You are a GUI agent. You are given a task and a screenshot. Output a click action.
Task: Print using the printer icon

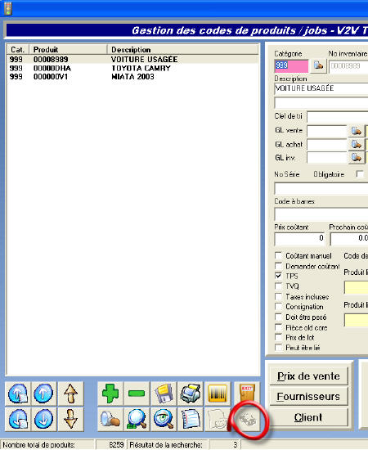click(191, 394)
